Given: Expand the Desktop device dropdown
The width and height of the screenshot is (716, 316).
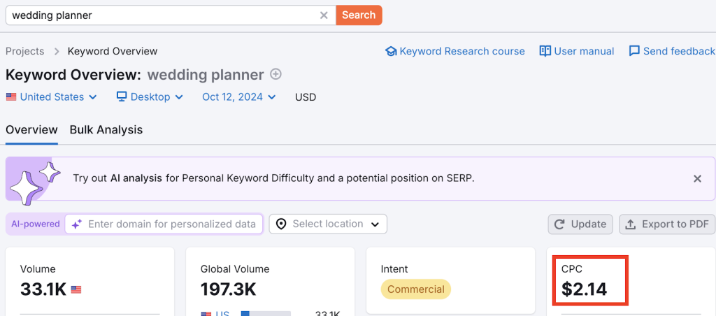Looking at the screenshot, I should [150, 96].
